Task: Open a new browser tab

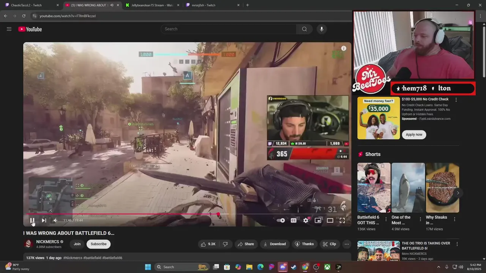Action: click(x=248, y=5)
